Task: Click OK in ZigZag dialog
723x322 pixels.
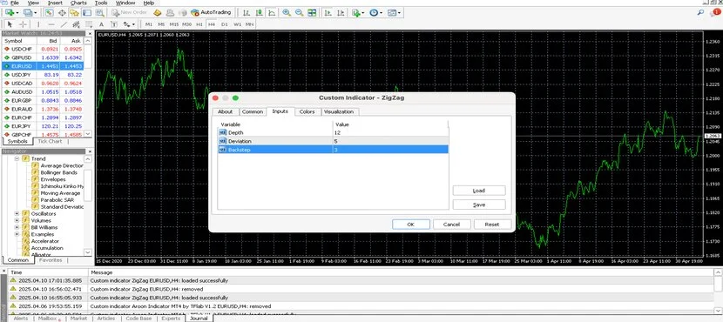Action: [411, 225]
